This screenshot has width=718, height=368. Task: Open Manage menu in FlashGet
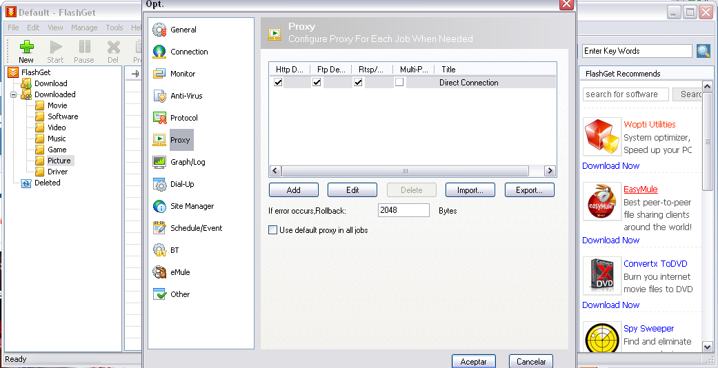point(84,28)
